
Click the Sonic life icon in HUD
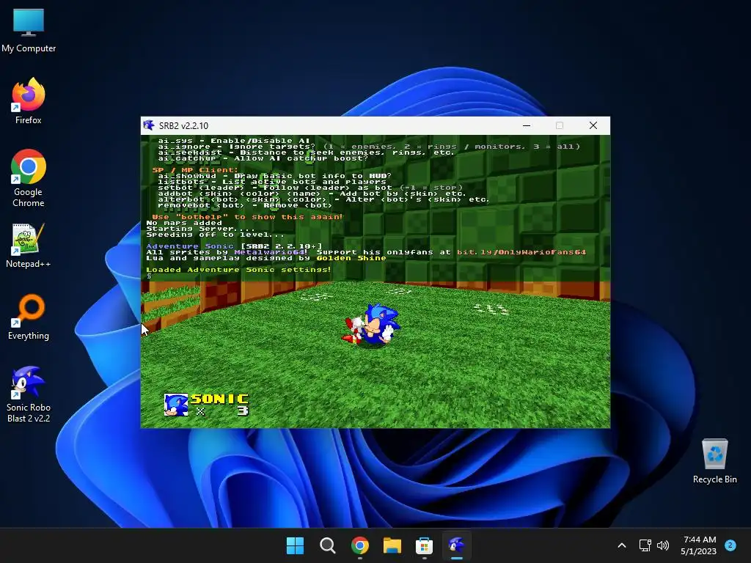[176, 405]
